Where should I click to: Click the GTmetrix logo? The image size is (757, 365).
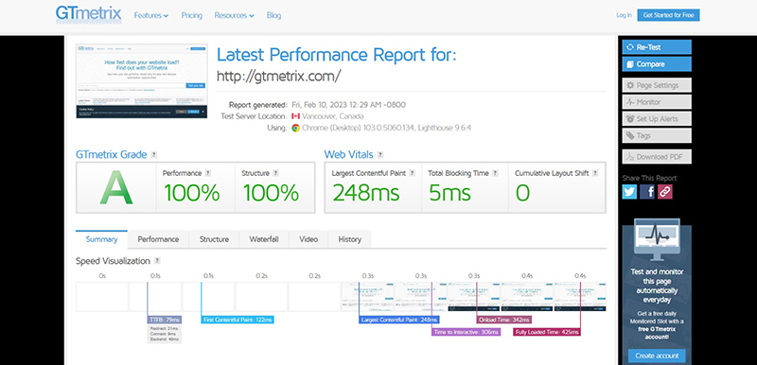point(88,14)
